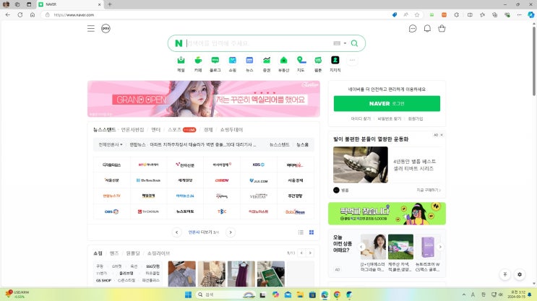The width and height of the screenshot is (537, 301).
Task: Click the 비밀번호 찾기 link
Action: tap(389, 118)
